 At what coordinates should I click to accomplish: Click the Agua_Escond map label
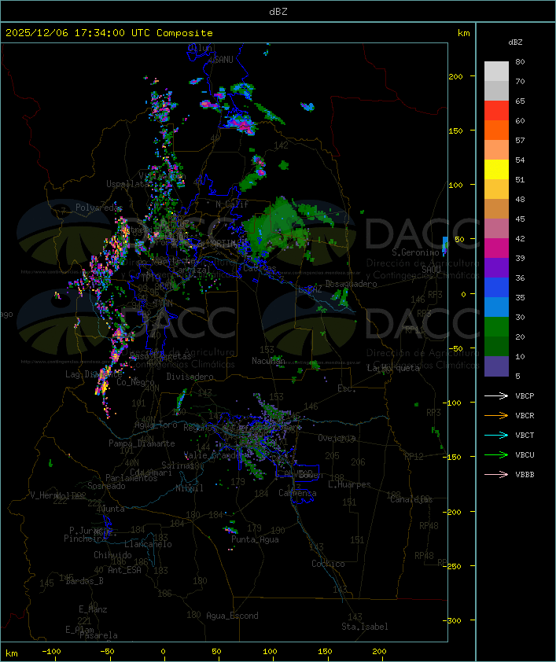(232, 616)
